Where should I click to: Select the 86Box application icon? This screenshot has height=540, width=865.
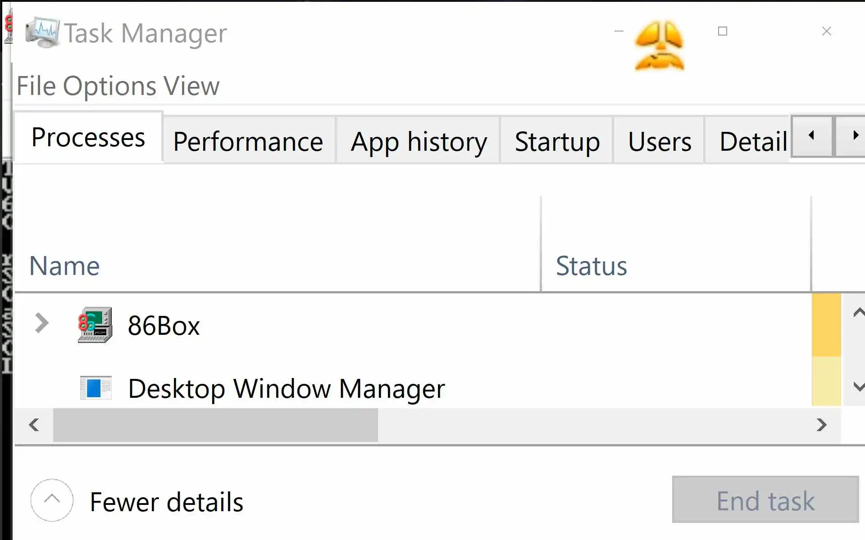pos(95,325)
